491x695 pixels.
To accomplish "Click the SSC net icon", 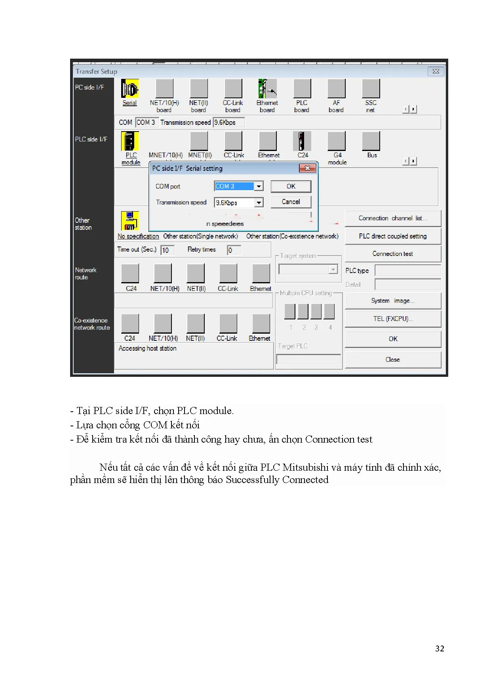I will point(371,89).
